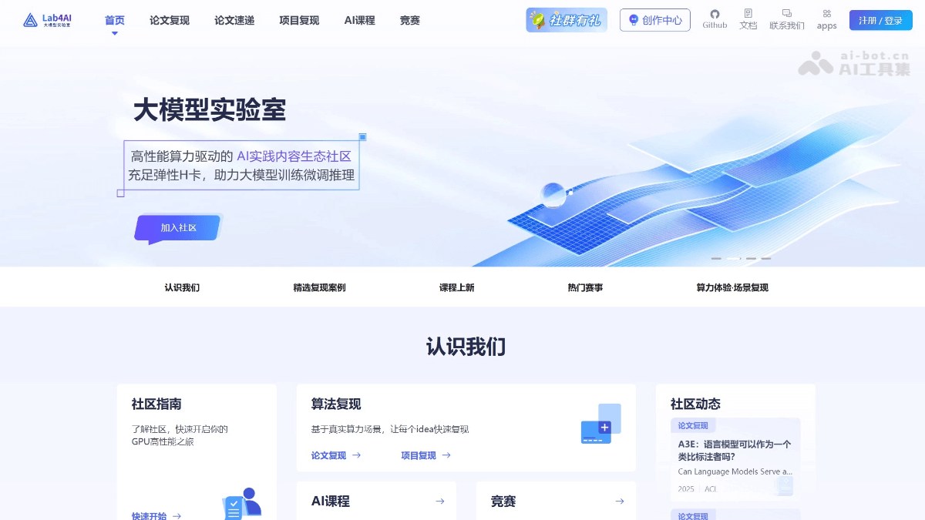
Task: Switch to the 精选复现案例 section tab
Action: [x=319, y=287]
